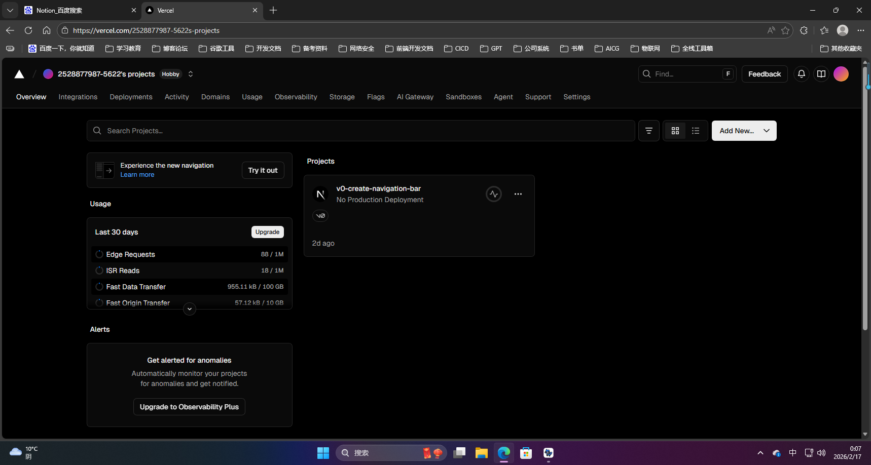Open the Integrations tab
This screenshot has width=871, height=465.
(x=78, y=97)
